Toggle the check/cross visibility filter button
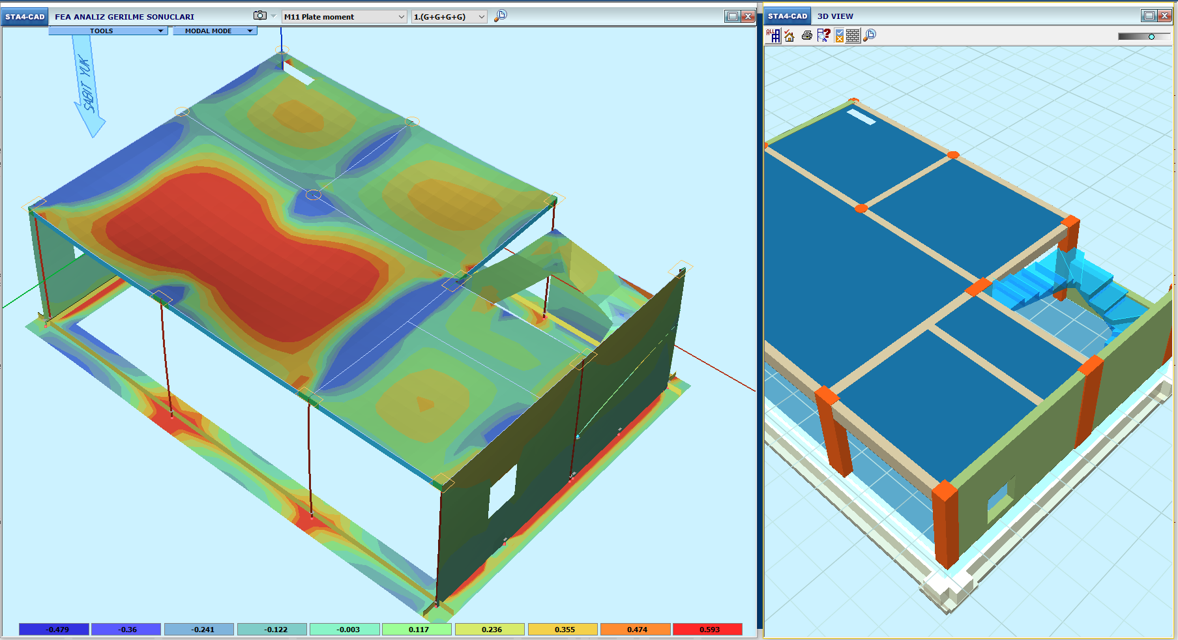Viewport: 1178px width, 640px height. click(x=839, y=36)
